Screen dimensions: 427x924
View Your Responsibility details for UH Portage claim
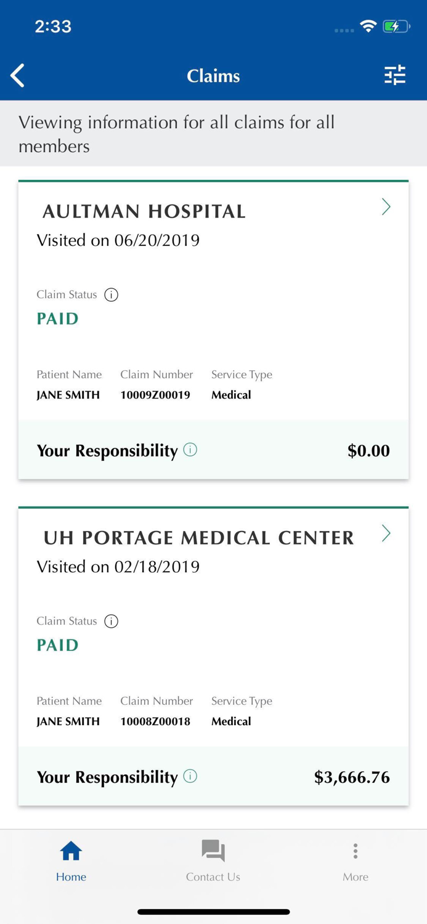[x=191, y=776]
